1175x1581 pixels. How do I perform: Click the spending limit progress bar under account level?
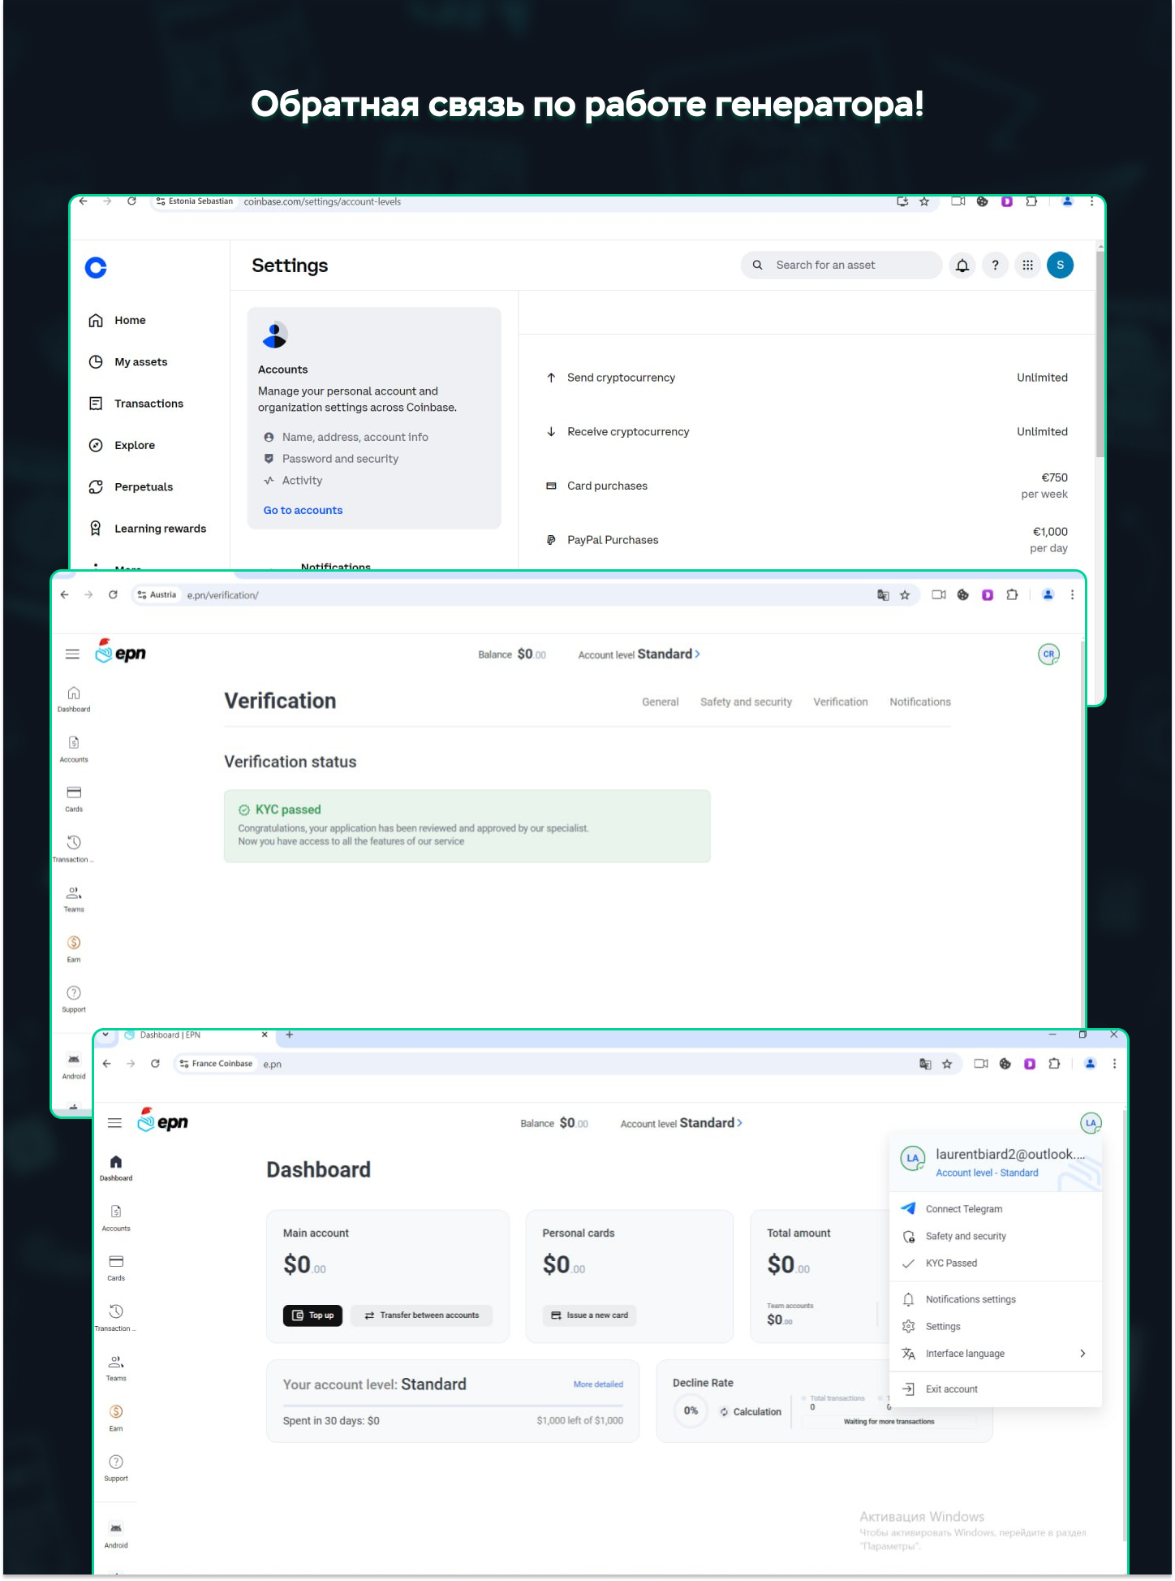pos(453,1405)
